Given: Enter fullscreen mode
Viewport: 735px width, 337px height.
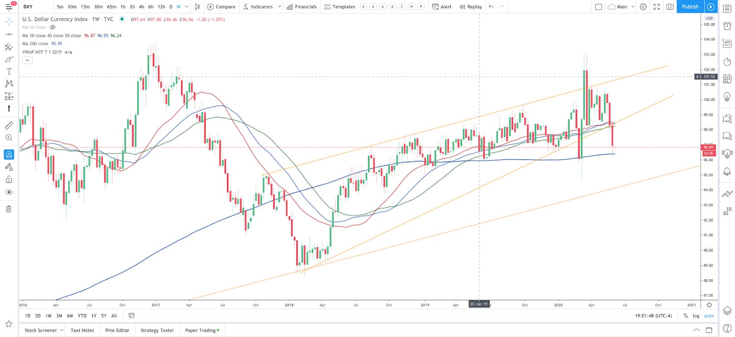Looking at the screenshot, I should coord(656,7).
